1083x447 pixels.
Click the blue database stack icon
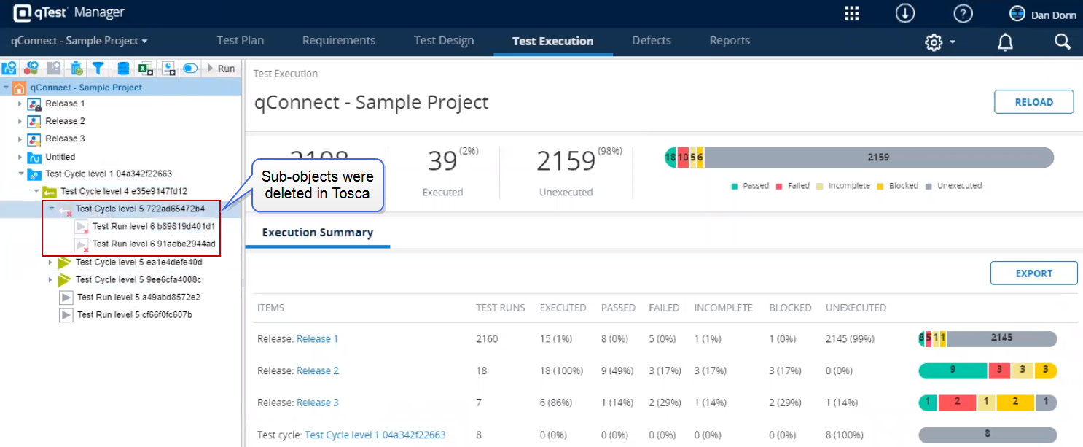123,69
